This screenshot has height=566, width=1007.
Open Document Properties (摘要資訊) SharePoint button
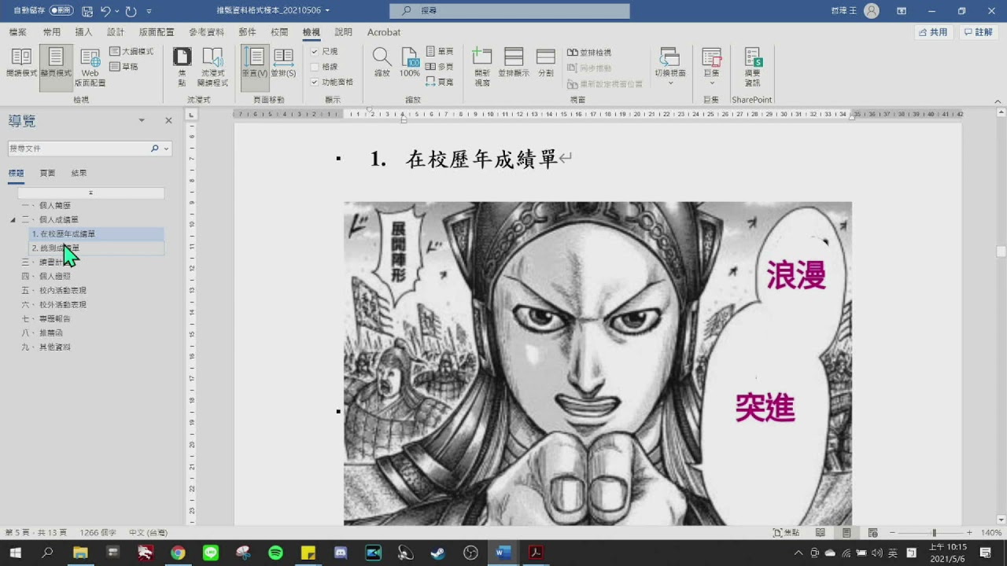point(752,67)
